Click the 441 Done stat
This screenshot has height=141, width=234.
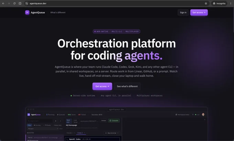[72, 115]
